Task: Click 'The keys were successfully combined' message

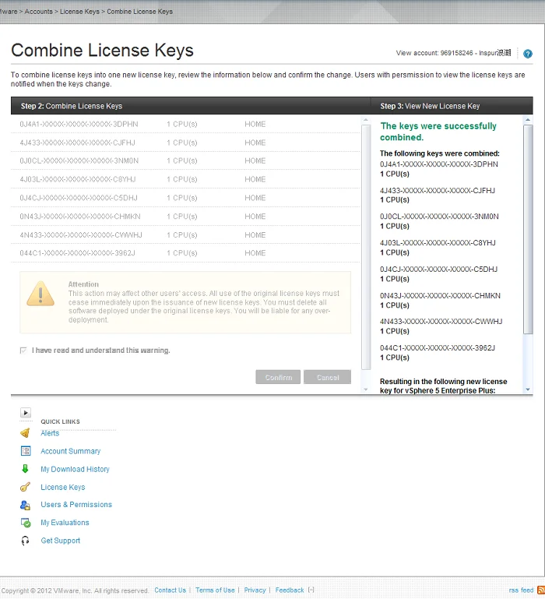Action: pyautogui.click(x=438, y=132)
